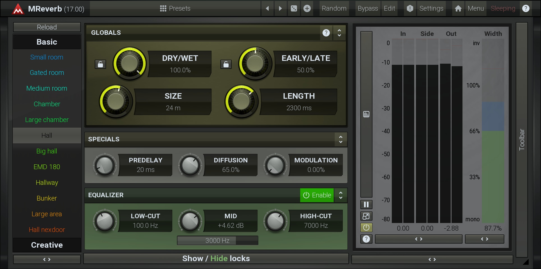Screen dimensions: 541x269
Task: Click the add preset plus icon
Action: click(x=307, y=8)
